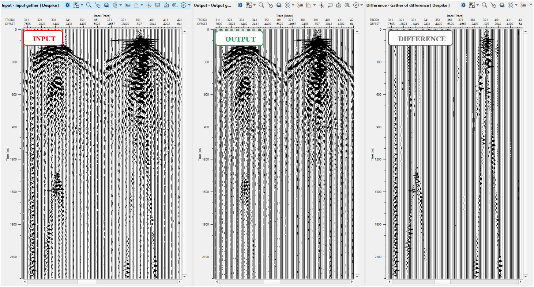Show hidden toolbar items in Difference panel

tap(530, 4)
